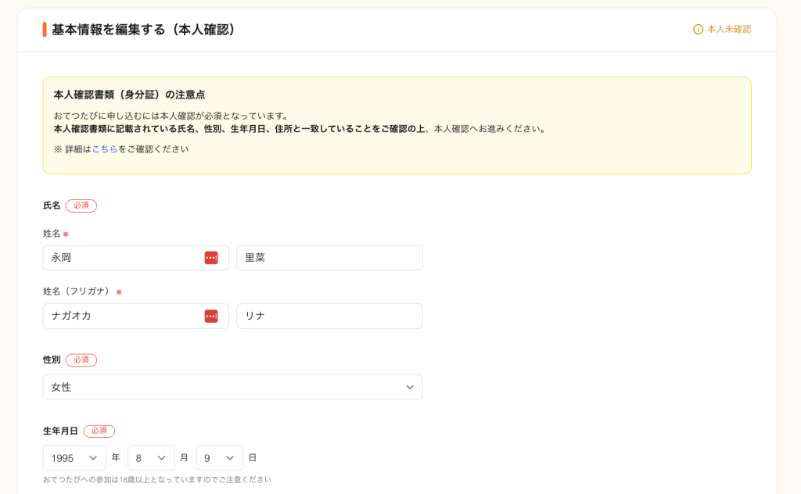Click the red password manager icon in ナガオカ field
This screenshot has height=494, width=801.
pyautogui.click(x=211, y=316)
